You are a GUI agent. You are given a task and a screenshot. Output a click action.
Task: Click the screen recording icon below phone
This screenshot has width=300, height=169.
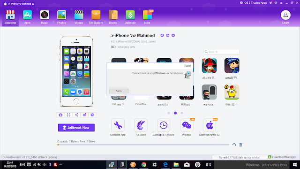(x=84, y=115)
